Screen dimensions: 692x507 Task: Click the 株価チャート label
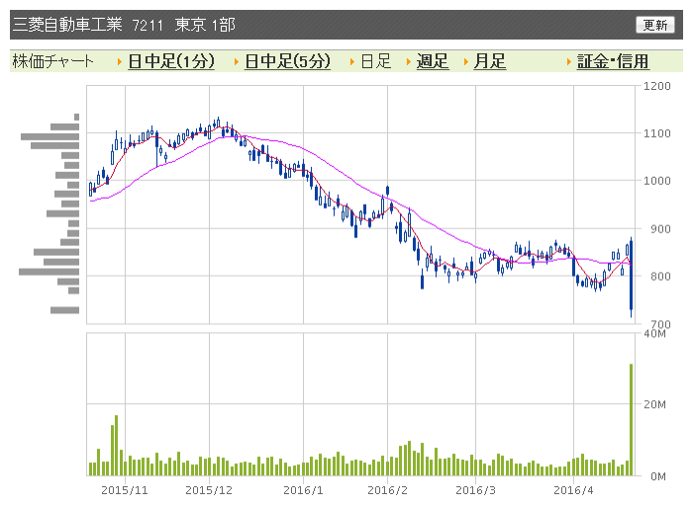pyautogui.click(x=52, y=61)
